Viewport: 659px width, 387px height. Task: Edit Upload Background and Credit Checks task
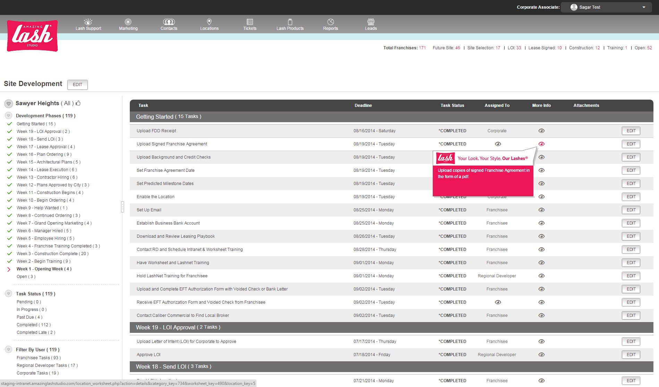coord(631,157)
